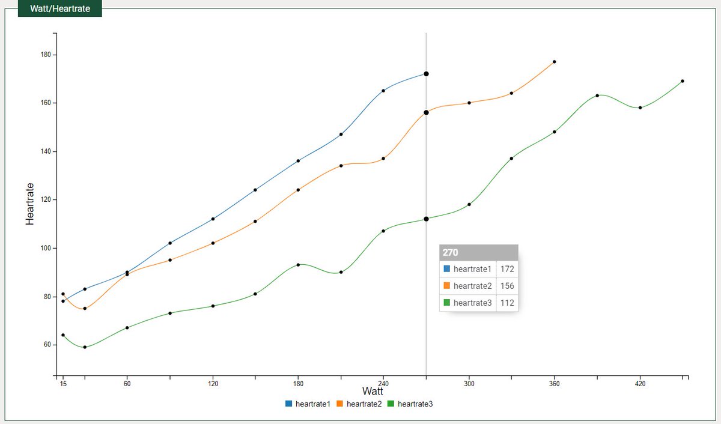Click the heartrate1 label in the tooltip
The image size is (721, 424).
[472, 269]
